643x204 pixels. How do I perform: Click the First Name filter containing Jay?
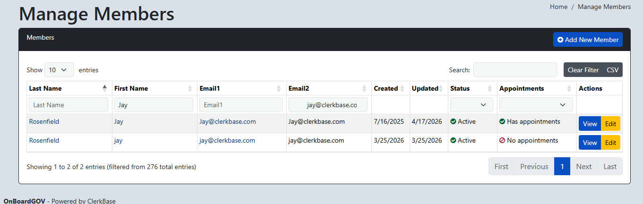(154, 105)
